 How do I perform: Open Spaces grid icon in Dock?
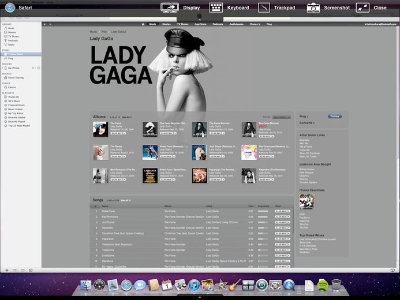click(248, 285)
